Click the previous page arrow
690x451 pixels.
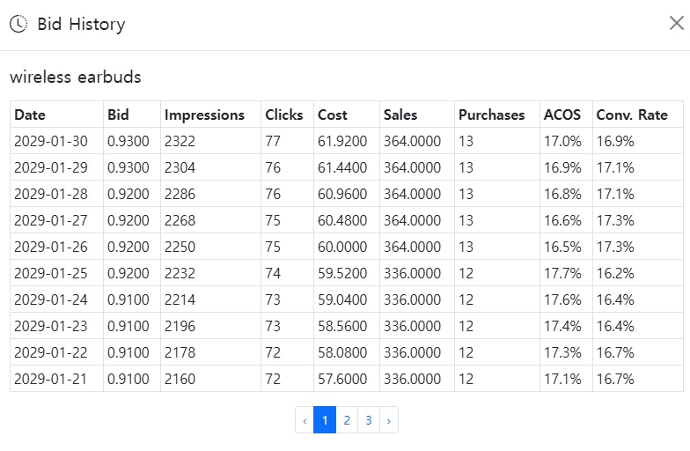point(305,420)
